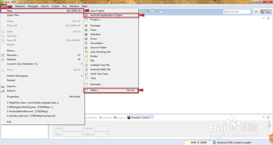Click the Android XML File icon

[86, 70]
